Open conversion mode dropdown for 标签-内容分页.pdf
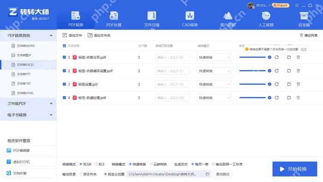Viewport: 323px width, 182px height. pyautogui.click(x=214, y=58)
